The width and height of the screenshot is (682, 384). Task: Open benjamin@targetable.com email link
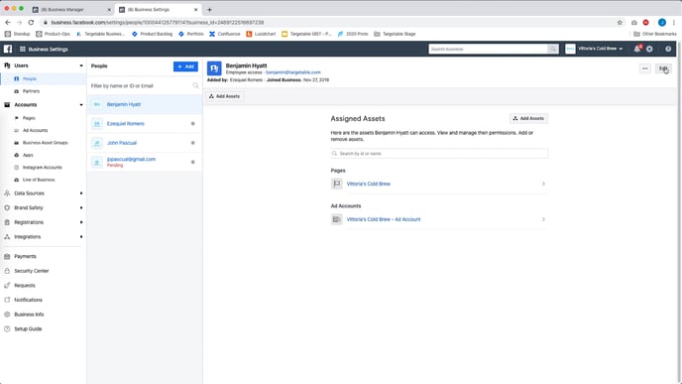coord(293,72)
